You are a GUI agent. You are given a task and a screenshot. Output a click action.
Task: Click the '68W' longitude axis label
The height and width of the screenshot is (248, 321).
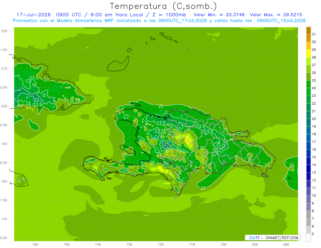[286, 245]
